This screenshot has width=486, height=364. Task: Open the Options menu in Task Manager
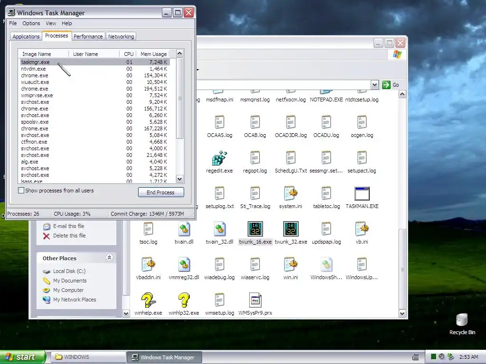(31, 23)
